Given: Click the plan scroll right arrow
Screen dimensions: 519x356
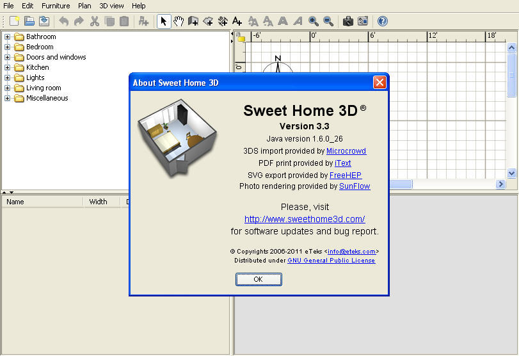Looking at the screenshot, I should [500, 184].
